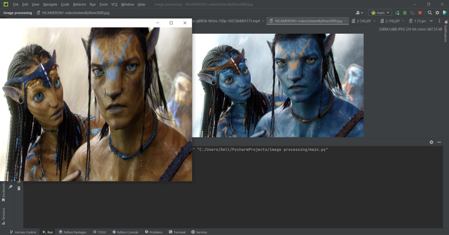449x235 pixels.
Task: Open the Python Console tool window
Action: click(125, 232)
